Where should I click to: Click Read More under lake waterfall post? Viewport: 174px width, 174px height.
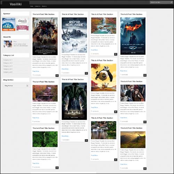coord(94,155)
